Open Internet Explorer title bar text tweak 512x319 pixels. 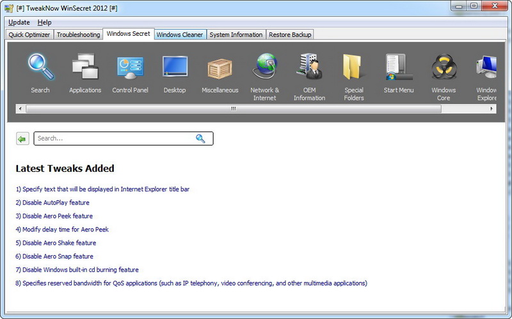coord(102,189)
